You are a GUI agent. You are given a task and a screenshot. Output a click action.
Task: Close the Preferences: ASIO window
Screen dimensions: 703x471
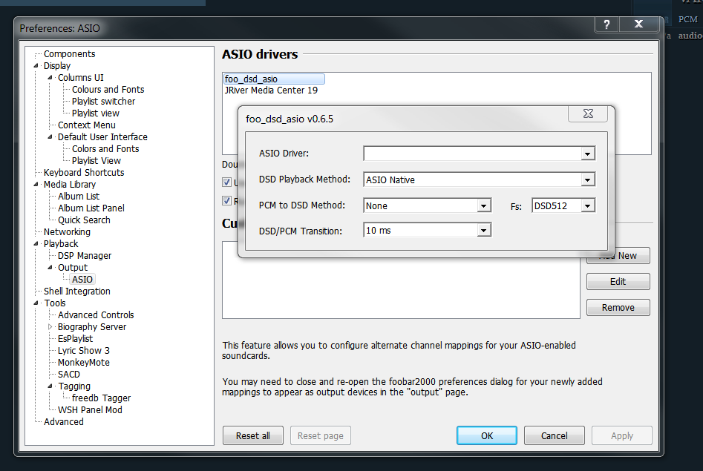coord(639,24)
